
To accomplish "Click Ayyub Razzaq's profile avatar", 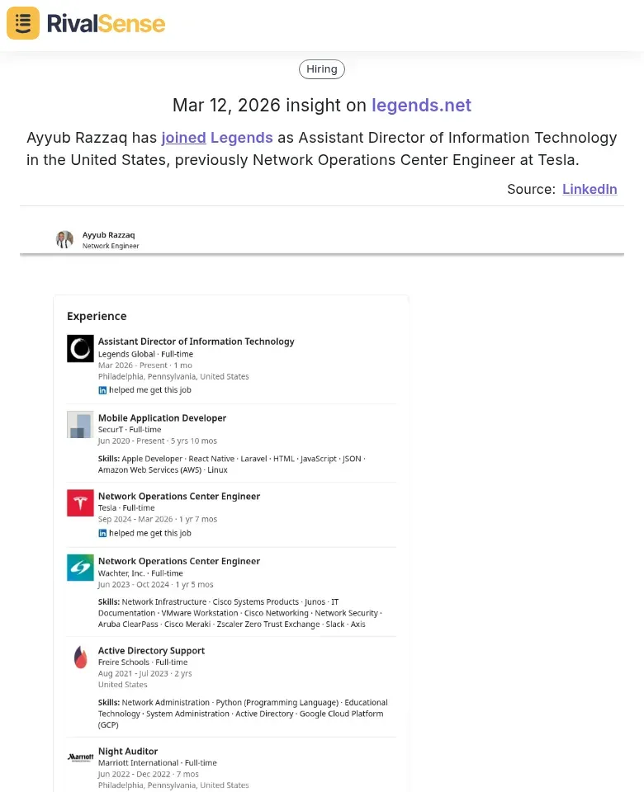I will coord(64,239).
